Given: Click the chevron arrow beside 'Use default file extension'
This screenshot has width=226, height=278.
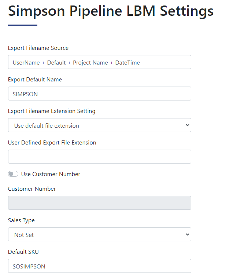Looking at the screenshot, I should click(188, 125).
